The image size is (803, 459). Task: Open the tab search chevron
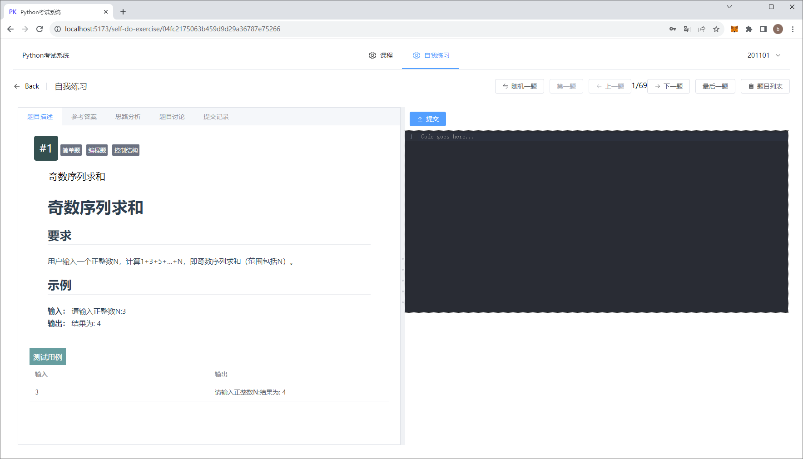(x=729, y=7)
